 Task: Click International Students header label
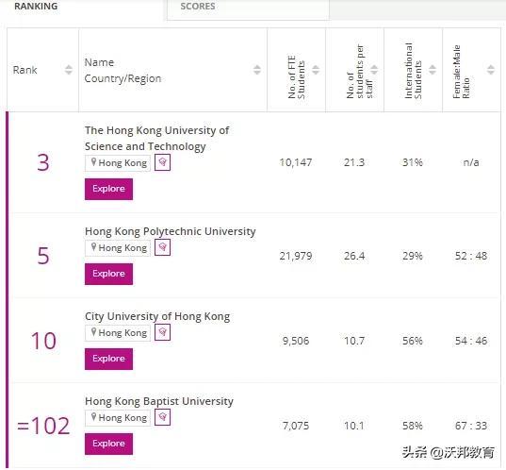pyautogui.click(x=413, y=71)
